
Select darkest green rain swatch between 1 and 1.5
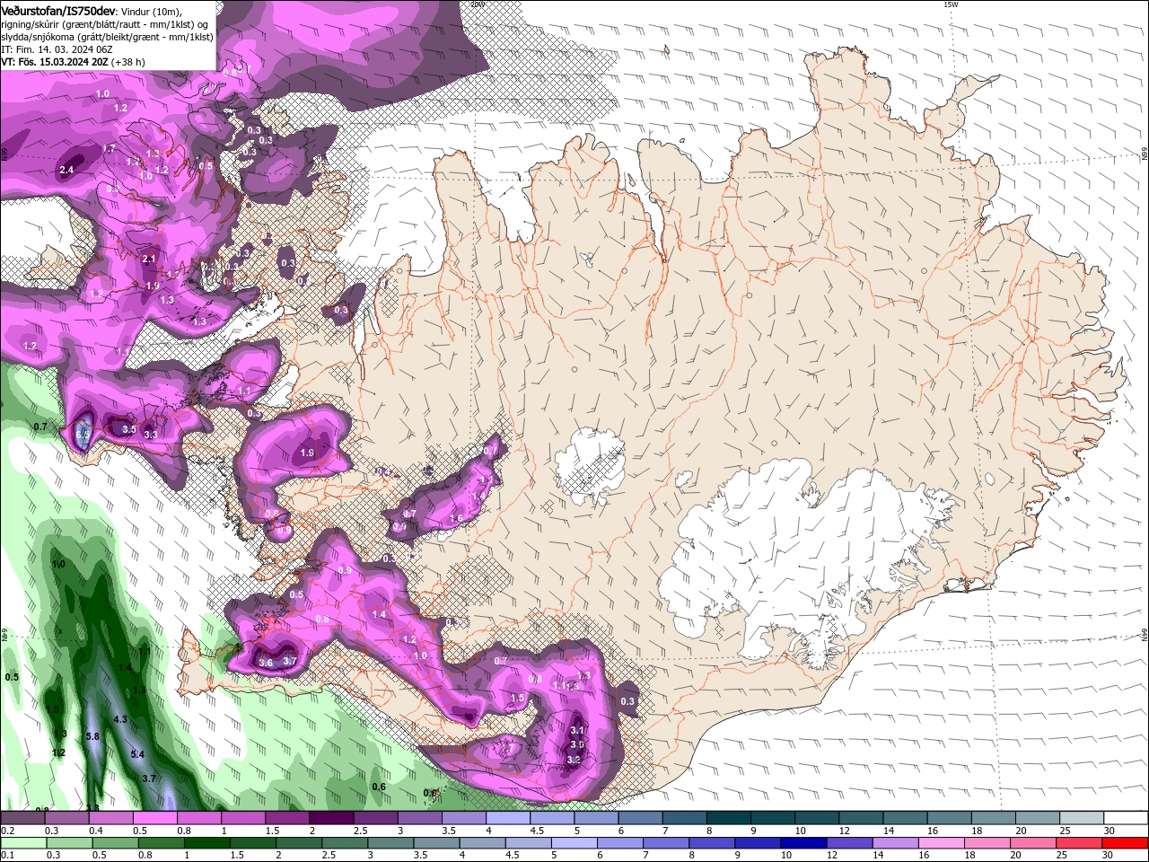point(206,843)
